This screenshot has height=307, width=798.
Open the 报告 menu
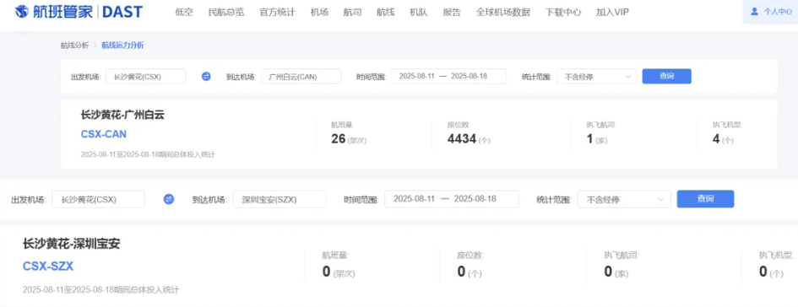pyautogui.click(x=452, y=12)
